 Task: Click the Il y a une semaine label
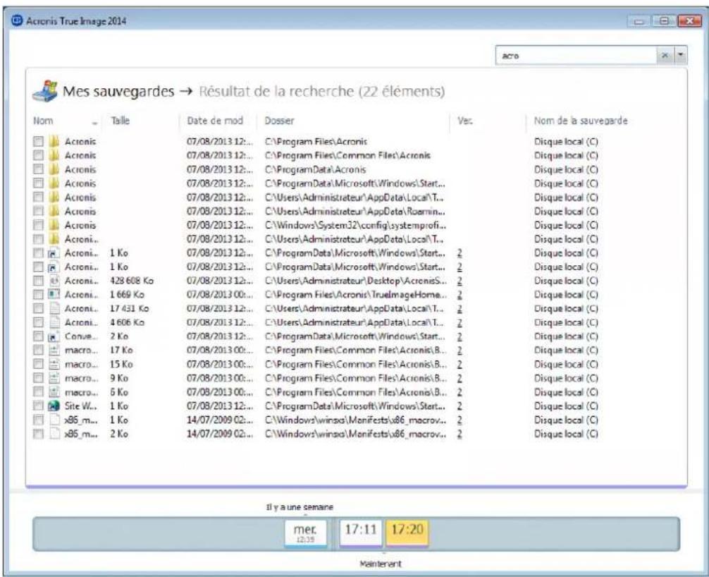(300, 507)
